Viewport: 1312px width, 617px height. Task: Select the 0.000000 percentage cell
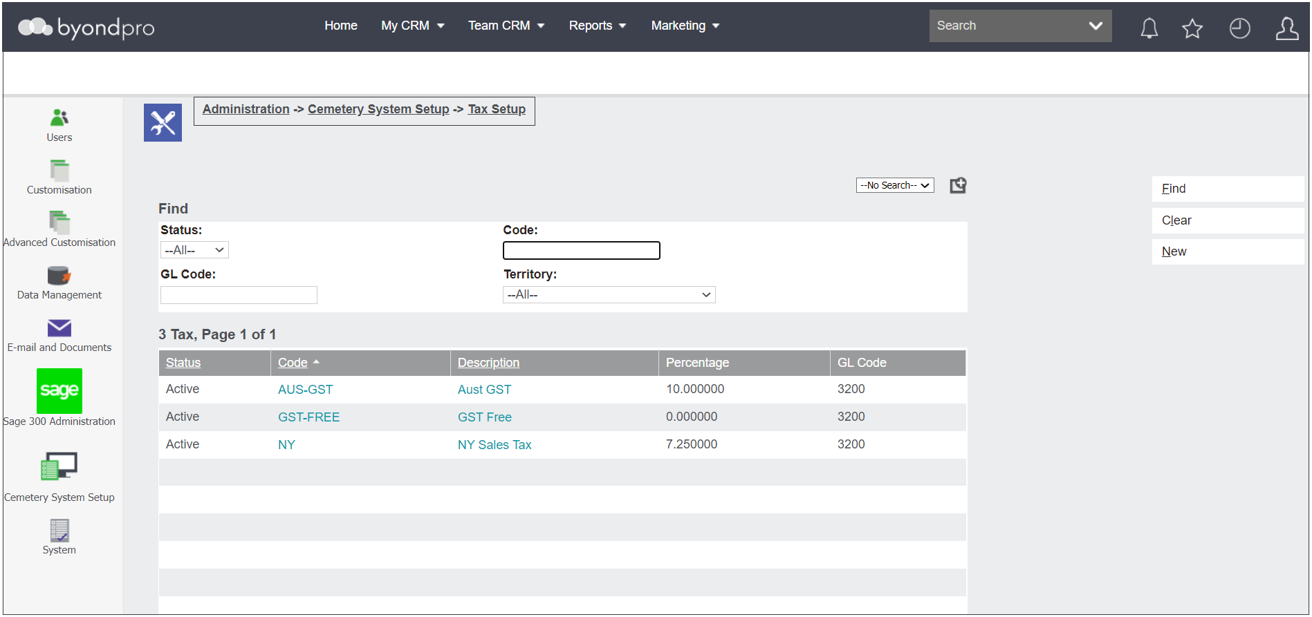click(x=692, y=417)
